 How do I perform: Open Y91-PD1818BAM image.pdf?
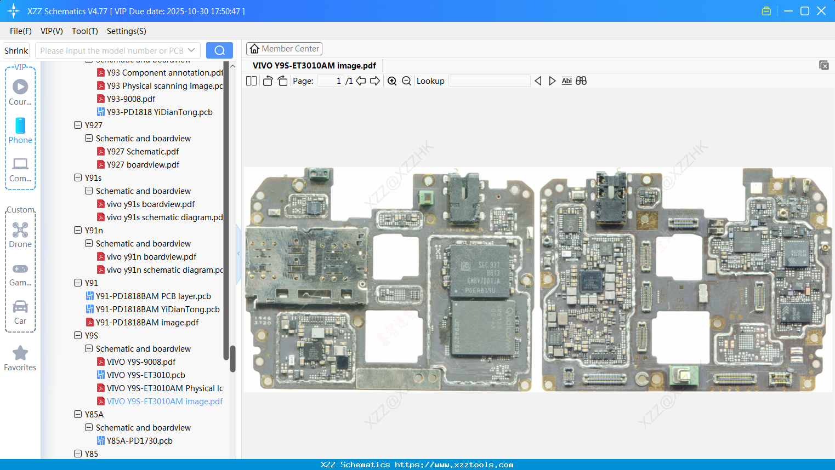click(143, 322)
